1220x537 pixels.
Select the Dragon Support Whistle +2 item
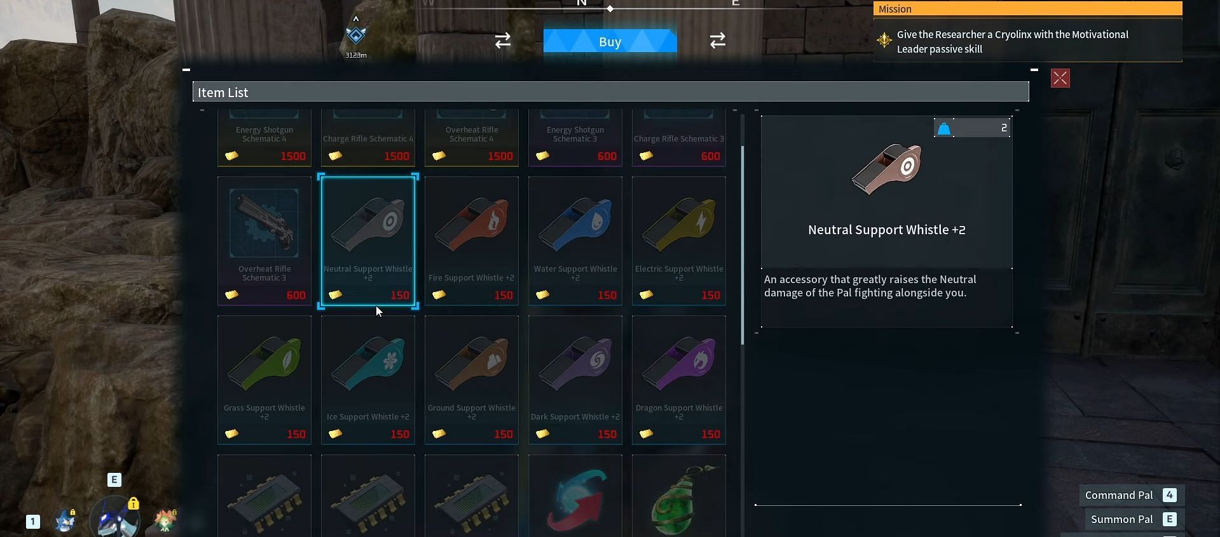coord(679,380)
